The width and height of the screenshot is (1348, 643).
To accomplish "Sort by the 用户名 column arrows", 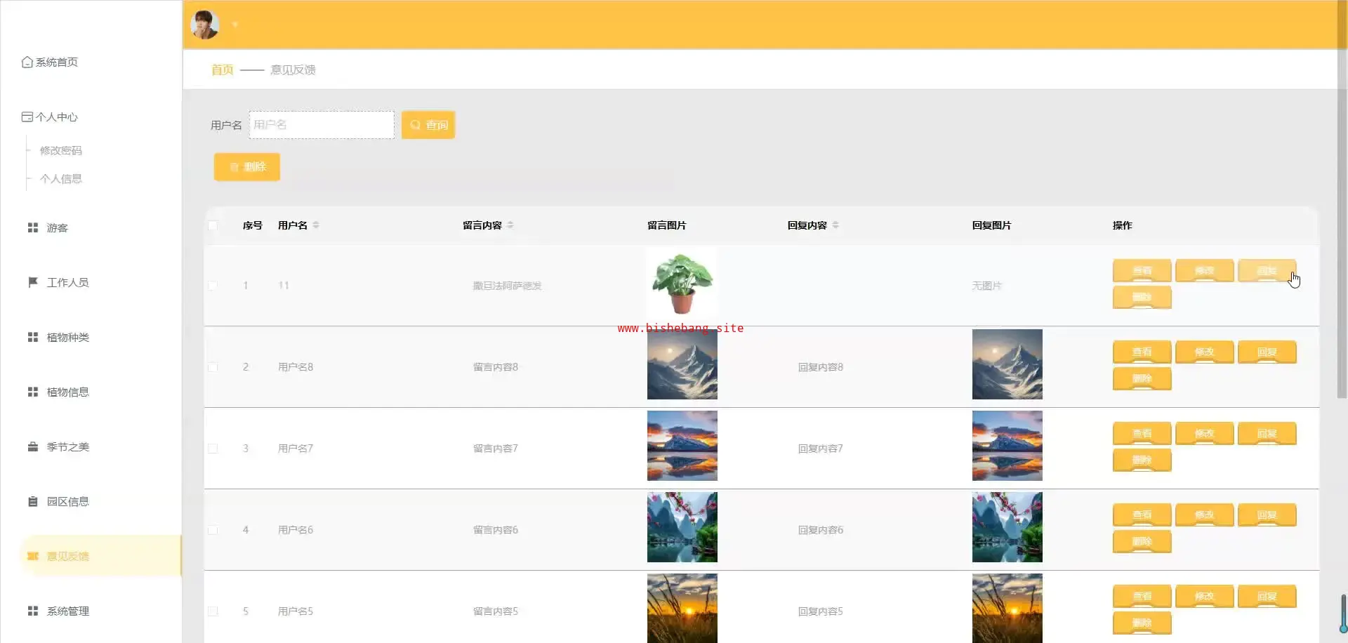I will click(x=316, y=225).
